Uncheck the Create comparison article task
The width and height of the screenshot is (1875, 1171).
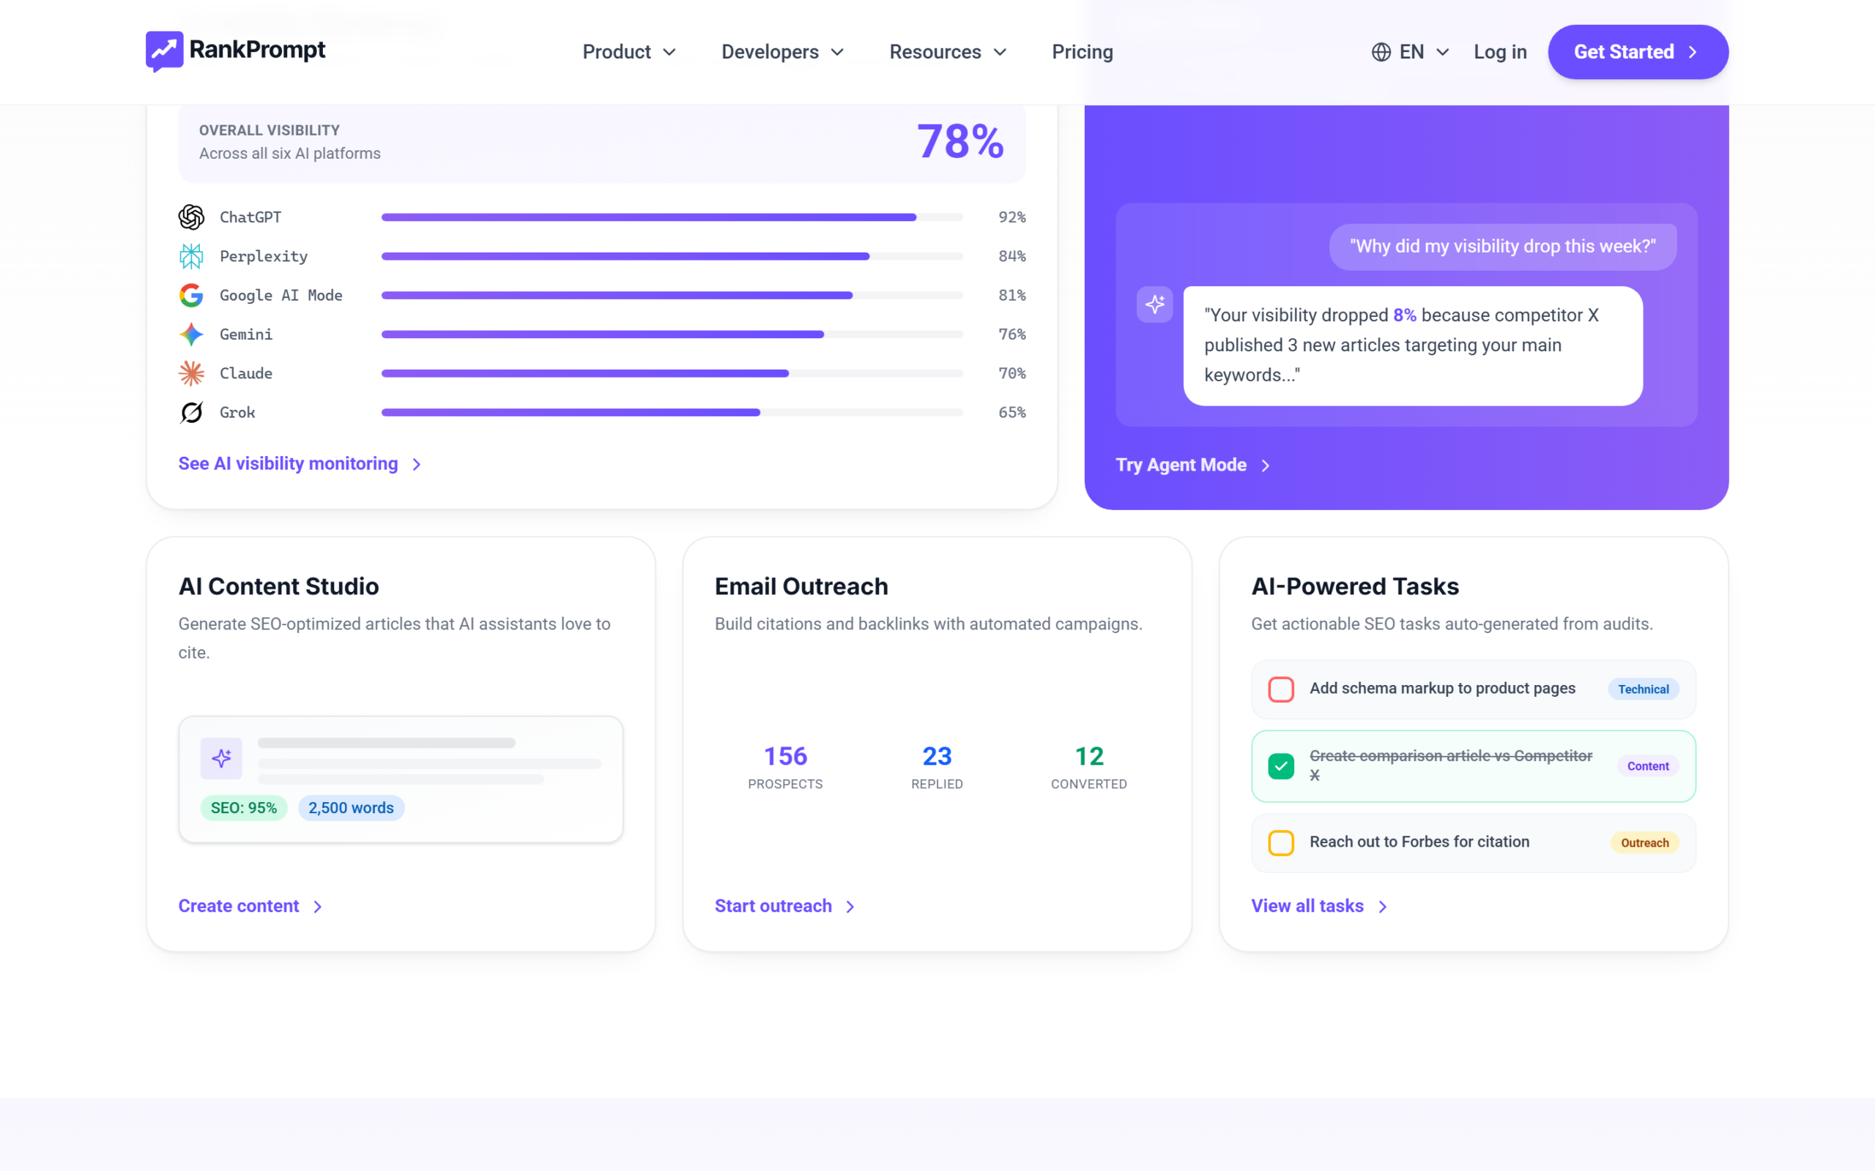click(1281, 766)
